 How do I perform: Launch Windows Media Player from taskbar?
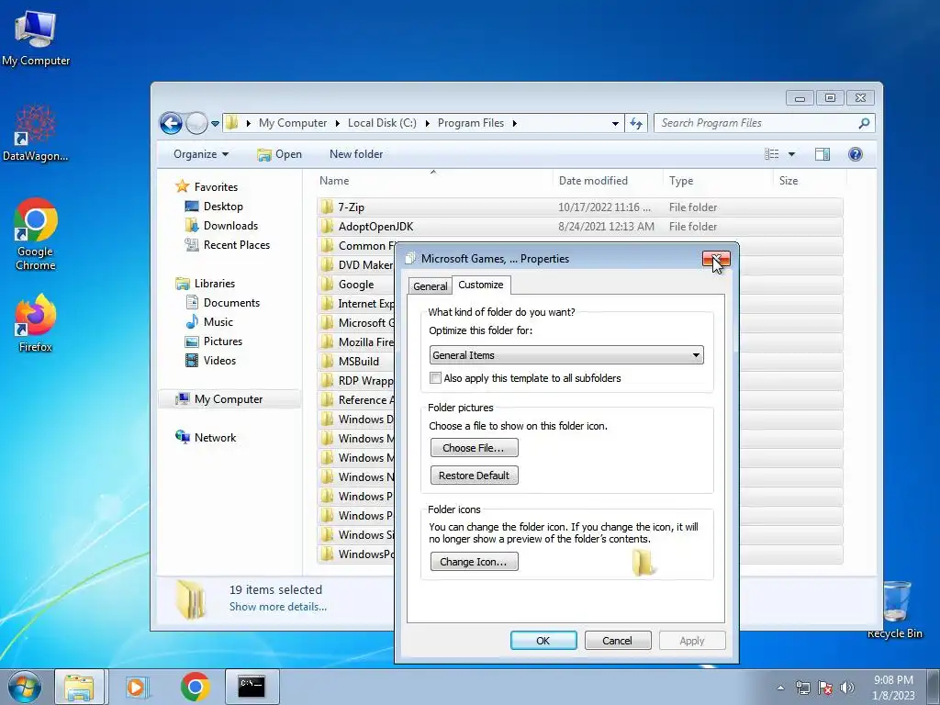click(138, 687)
